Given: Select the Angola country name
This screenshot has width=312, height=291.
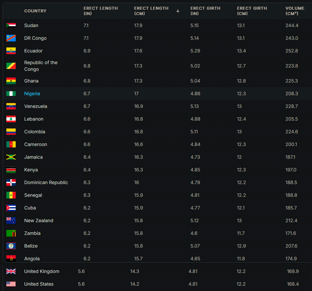Looking at the screenshot, I should tap(32, 259).
